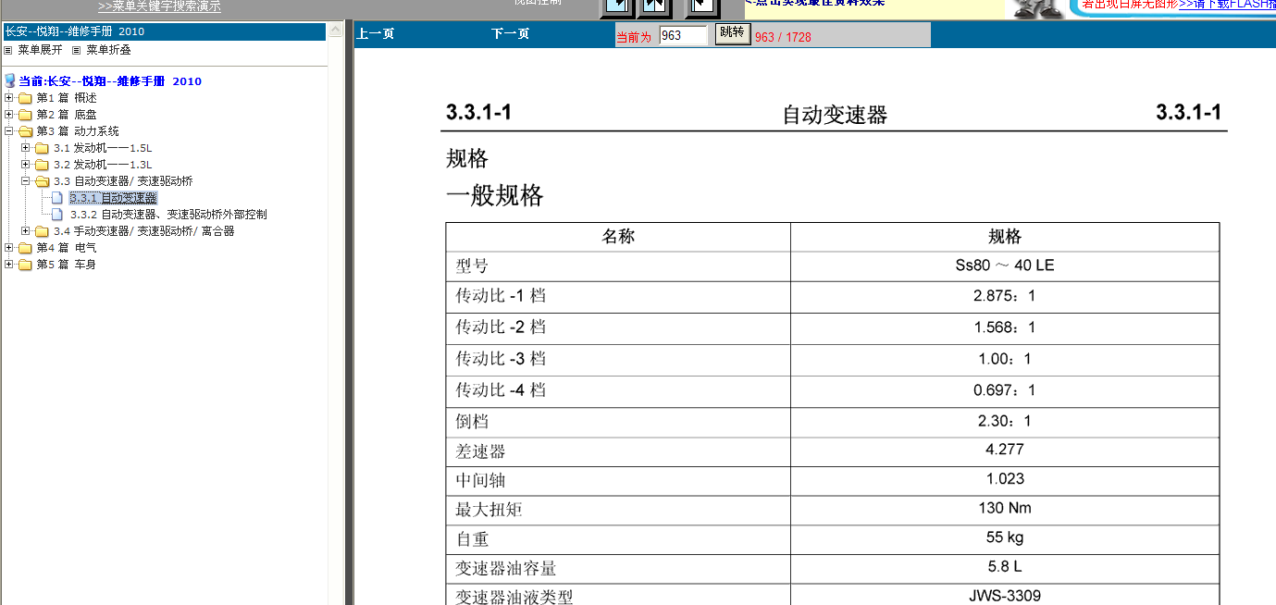Click the open folder icon for 第3 篇 动力系统
Viewport: 1276px width, 605px height.
click(25, 131)
